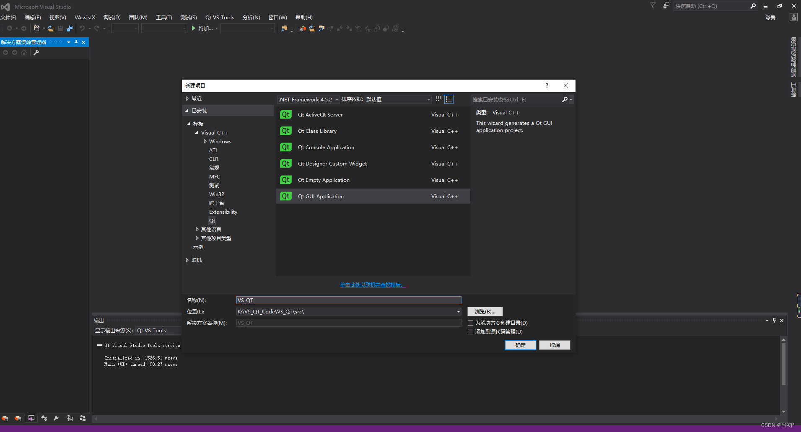
Task: Open the Team Explorer tab icon at bottom
Action: [x=83, y=418]
